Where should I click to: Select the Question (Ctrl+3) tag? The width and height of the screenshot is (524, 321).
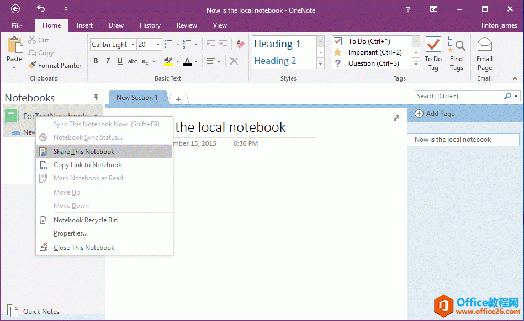pyautogui.click(x=338, y=63)
